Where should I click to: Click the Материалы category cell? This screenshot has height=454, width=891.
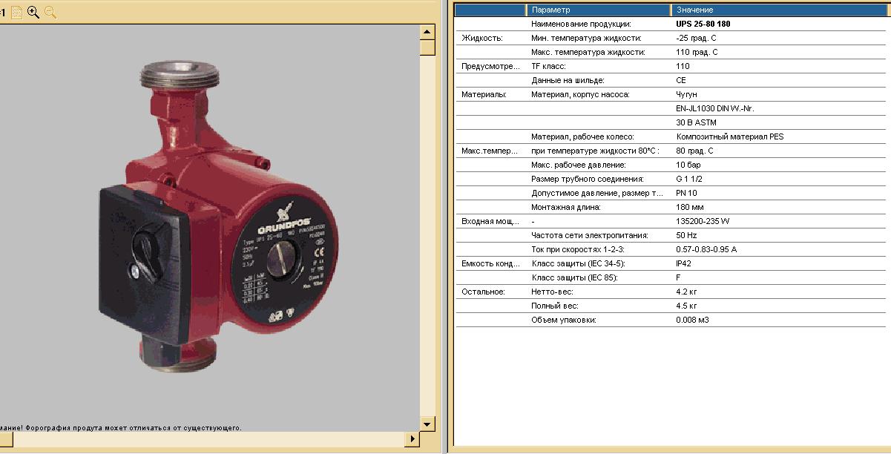coord(484,94)
